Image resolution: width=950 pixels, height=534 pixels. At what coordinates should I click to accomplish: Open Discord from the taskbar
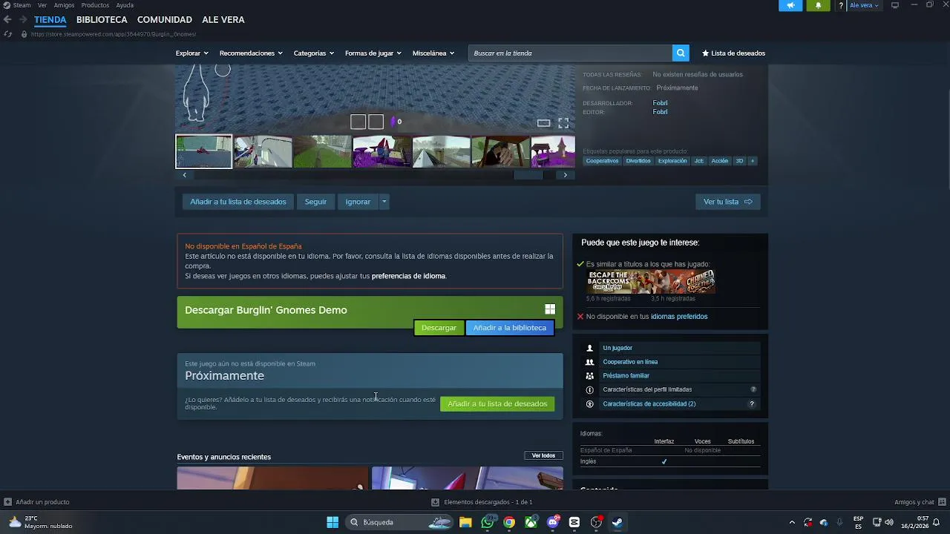[553, 522]
